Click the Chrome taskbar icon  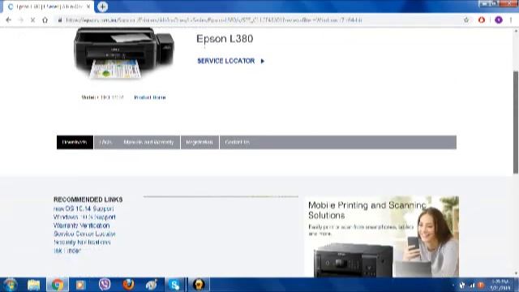pyautogui.click(x=58, y=285)
